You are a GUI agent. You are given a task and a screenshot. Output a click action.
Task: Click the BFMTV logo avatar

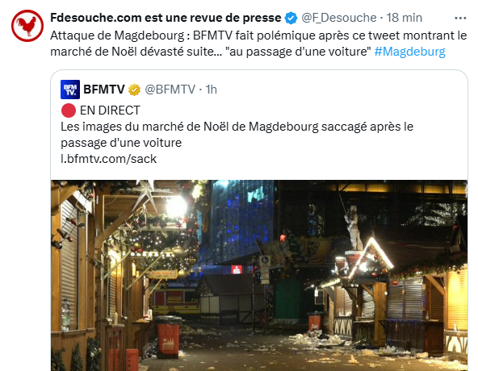70,90
